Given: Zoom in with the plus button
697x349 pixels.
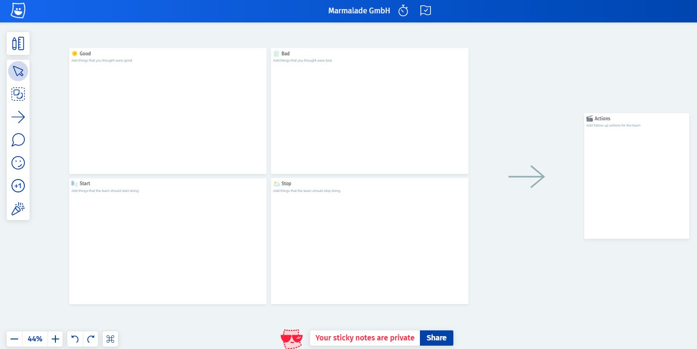Looking at the screenshot, I should point(55,339).
